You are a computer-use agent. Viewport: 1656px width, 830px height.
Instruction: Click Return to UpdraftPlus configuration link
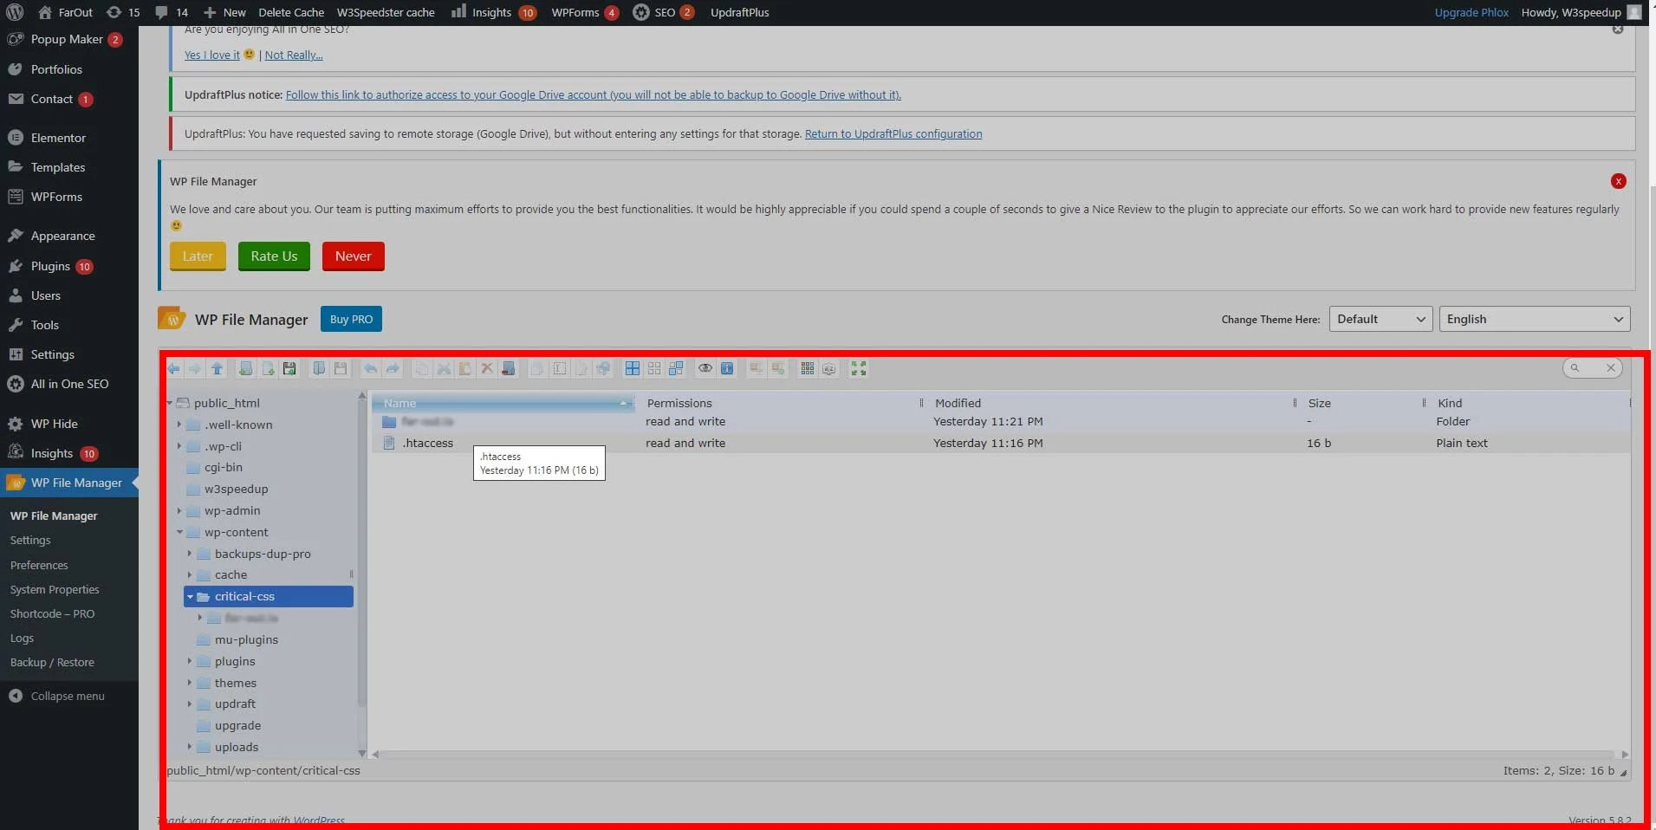click(x=893, y=134)
